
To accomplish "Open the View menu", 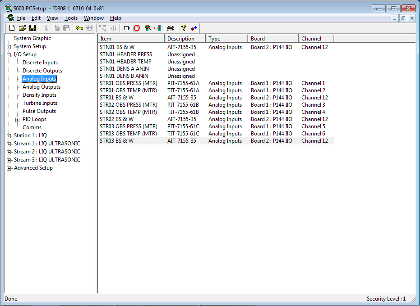I will tap(52, 18).
